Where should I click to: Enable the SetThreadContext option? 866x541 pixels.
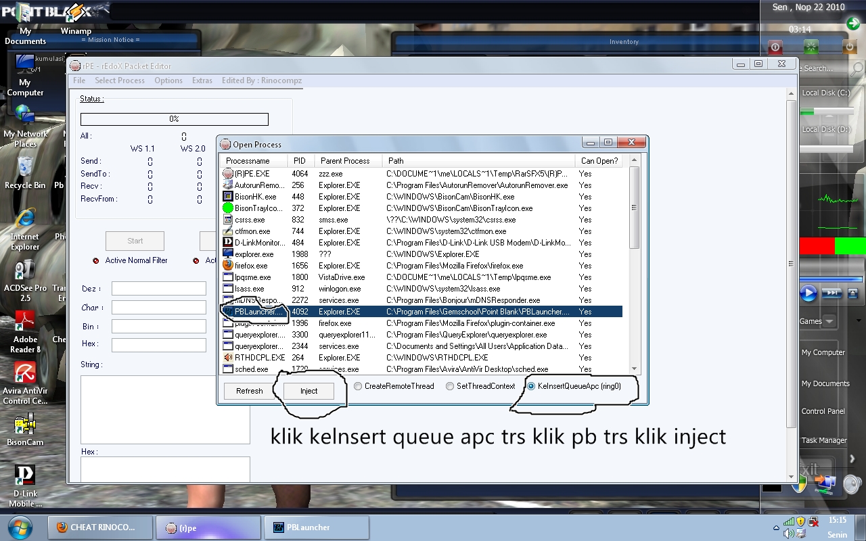[449, 386]
